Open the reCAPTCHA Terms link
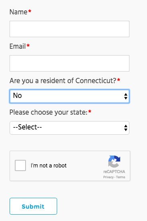 pyautogui.click(x=121, y=177)
